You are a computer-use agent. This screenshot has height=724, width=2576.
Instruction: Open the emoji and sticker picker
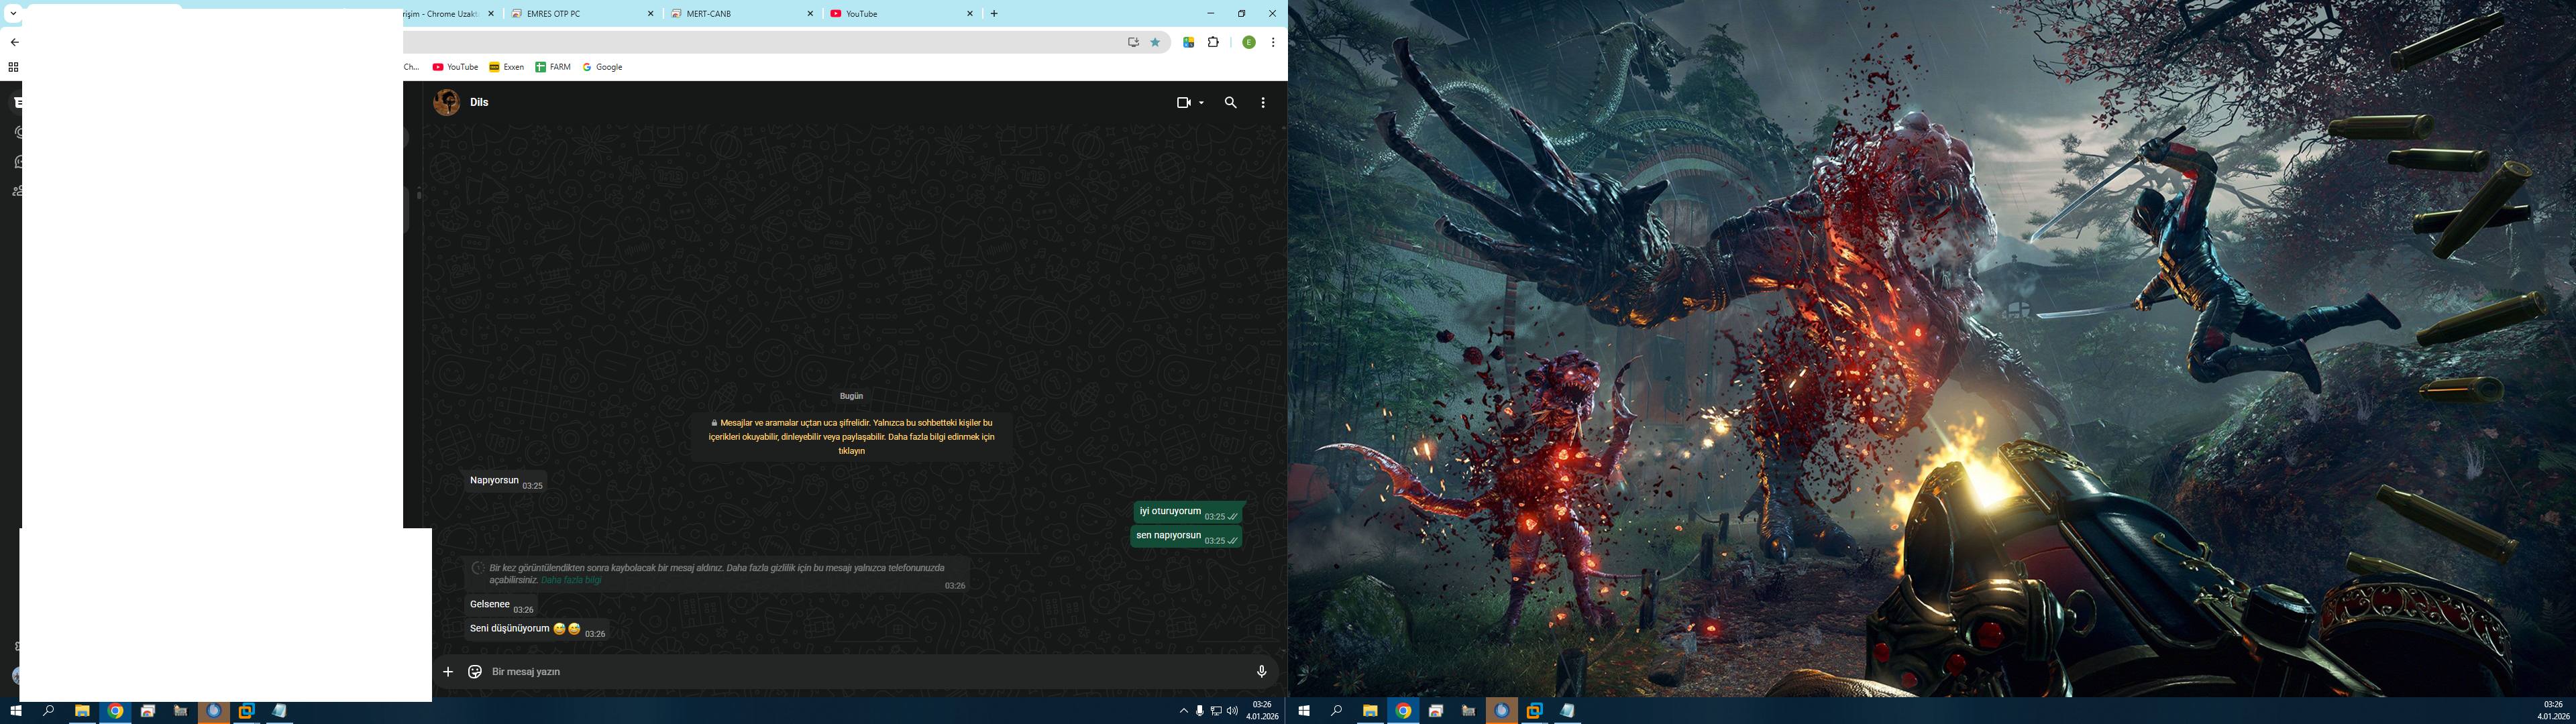(475, 672)
